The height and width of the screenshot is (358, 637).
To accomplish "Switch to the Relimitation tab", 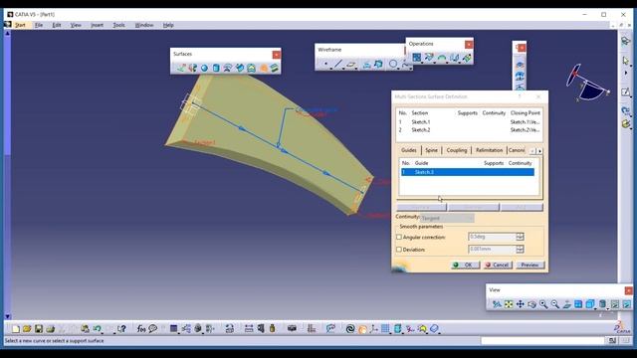I will pyautogui.click(x=489, y=150).
